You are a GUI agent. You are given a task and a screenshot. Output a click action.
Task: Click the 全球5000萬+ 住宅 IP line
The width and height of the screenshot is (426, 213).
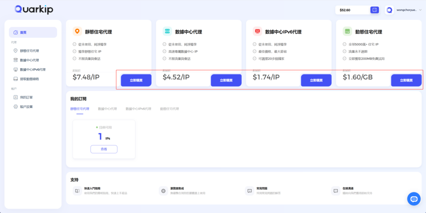click(364, 44)
